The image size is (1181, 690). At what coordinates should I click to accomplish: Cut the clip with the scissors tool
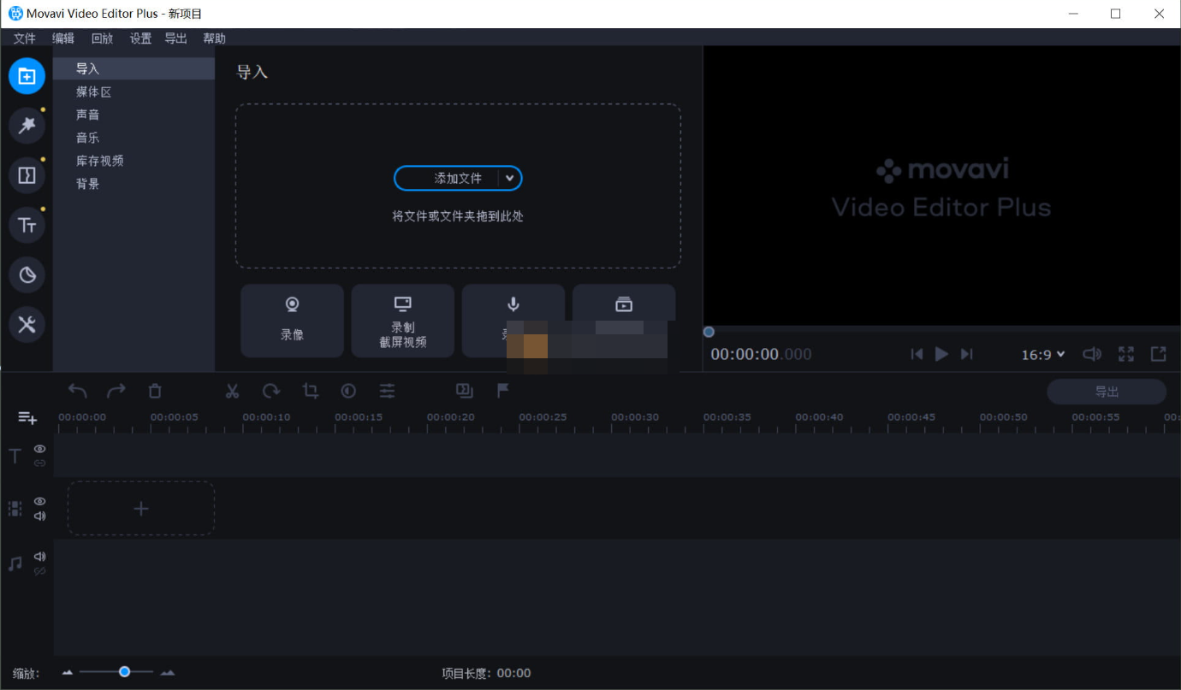[232, 391]
